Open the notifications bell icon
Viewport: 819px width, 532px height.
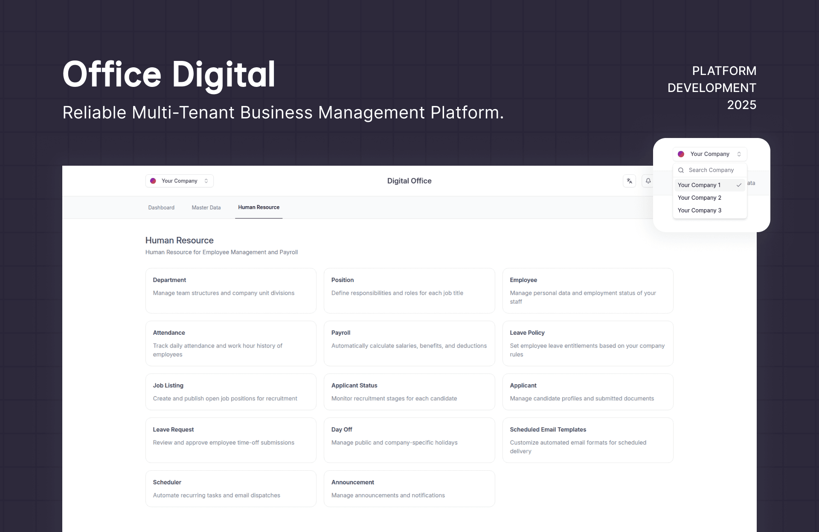(x=648, y=181)
